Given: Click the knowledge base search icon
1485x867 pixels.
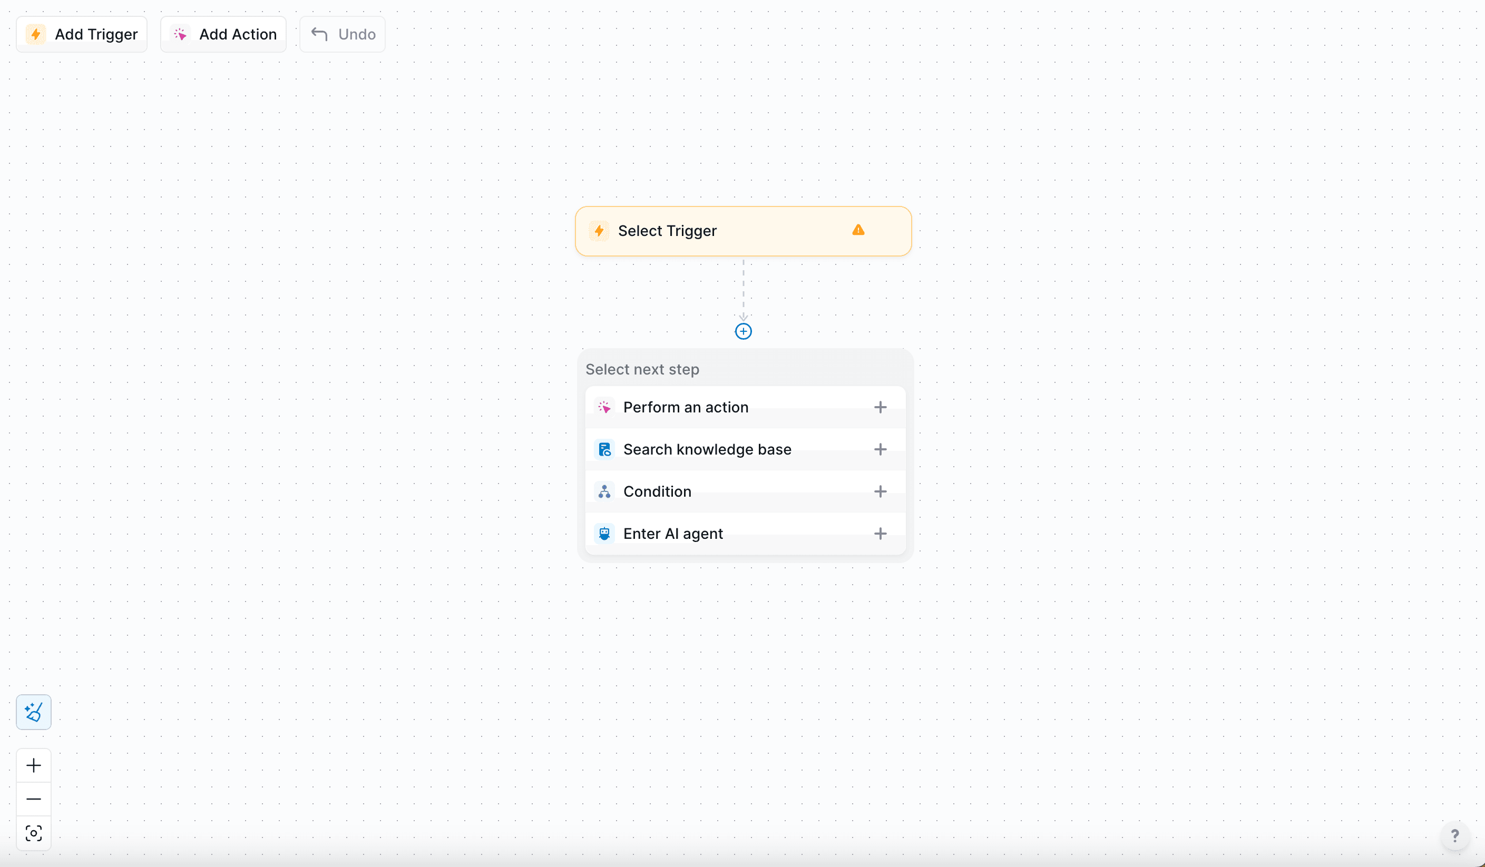Looking at the screenshot, I should point(604,449).
